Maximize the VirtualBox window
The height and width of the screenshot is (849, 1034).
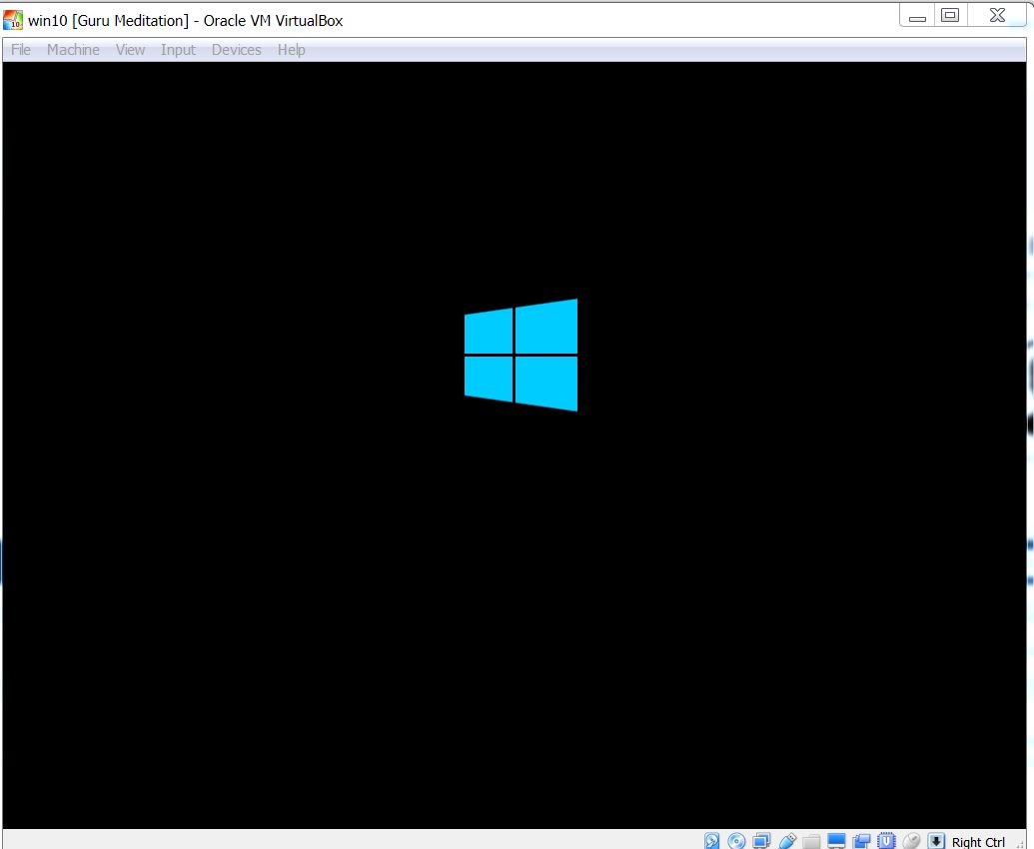950,15
